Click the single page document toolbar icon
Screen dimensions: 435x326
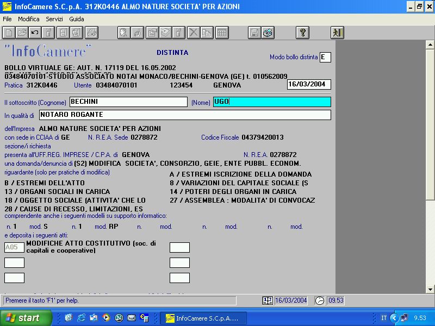(63, 33)
